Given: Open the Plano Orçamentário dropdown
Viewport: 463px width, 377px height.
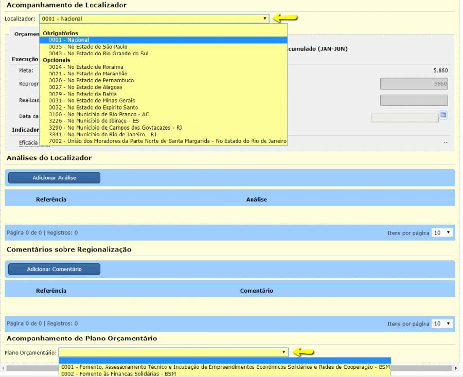Looking at the screenshot, I should pyautogui.click(x=173, y=352).
